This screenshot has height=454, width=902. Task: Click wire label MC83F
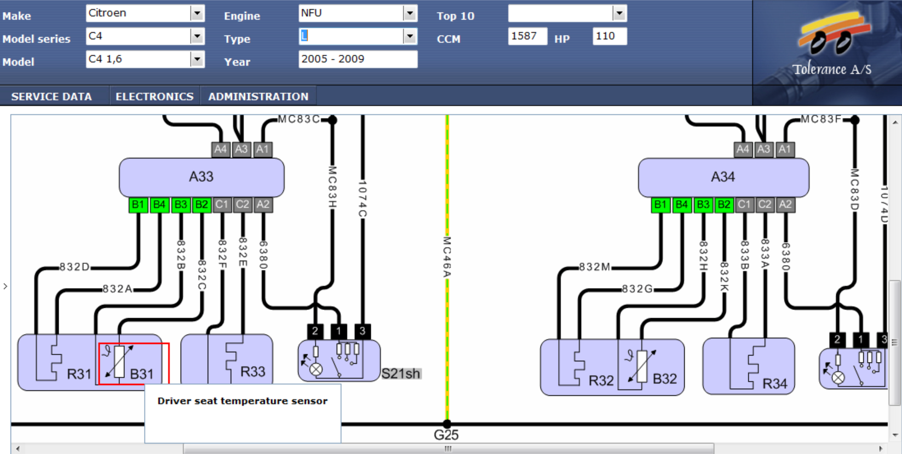[821, 119]
